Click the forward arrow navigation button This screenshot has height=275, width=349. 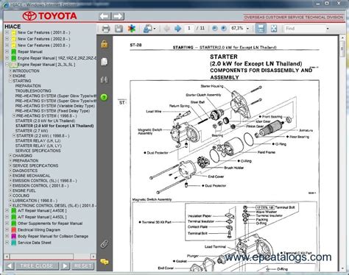coord(118,16)
